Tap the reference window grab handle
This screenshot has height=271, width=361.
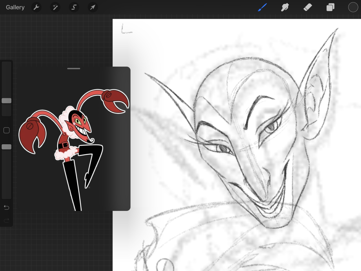(74, 69)
